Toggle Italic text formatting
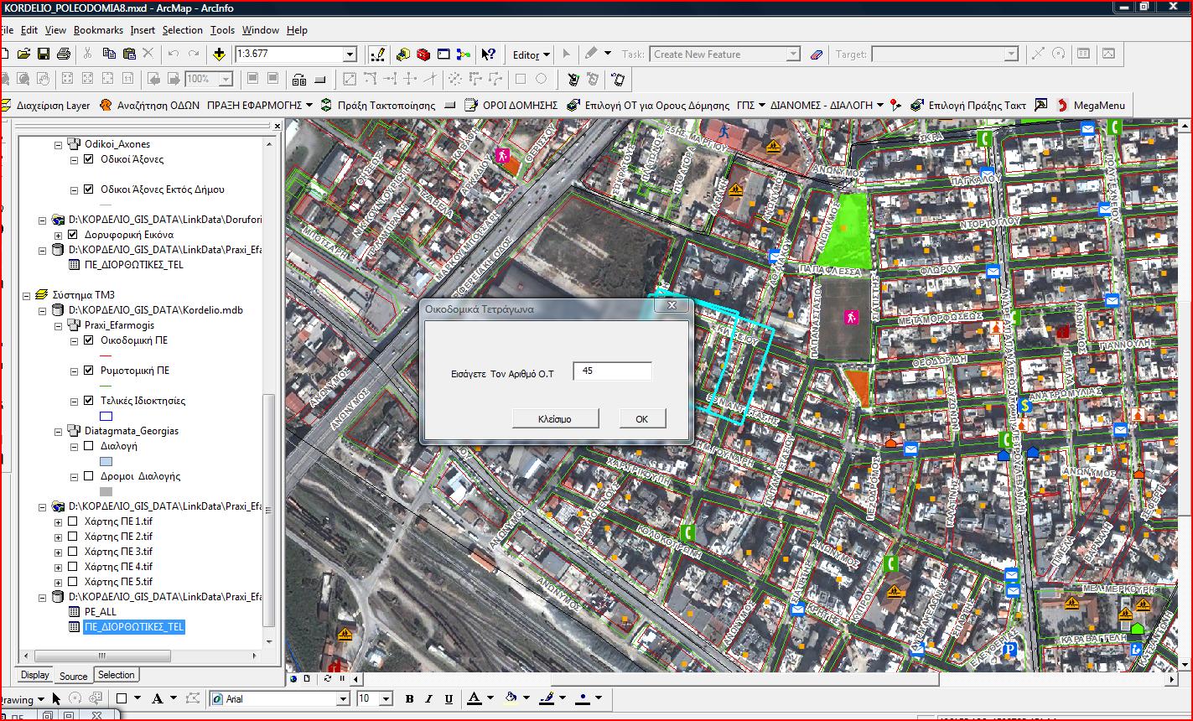This screenshot has width=1193, height=721. 429,698
